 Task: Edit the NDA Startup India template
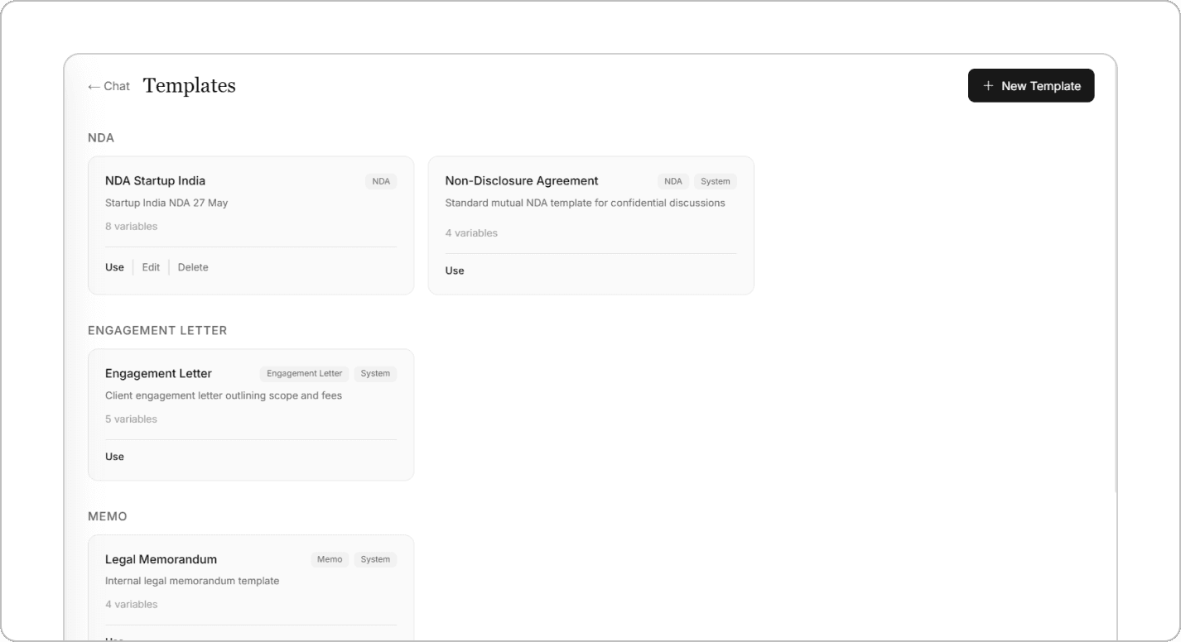point(151,267)
